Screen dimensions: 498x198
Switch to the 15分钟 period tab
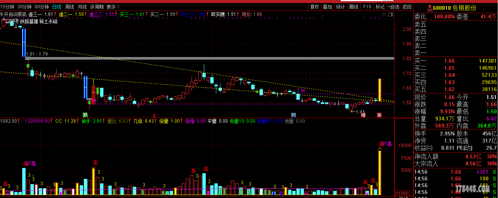click(7, 7)
